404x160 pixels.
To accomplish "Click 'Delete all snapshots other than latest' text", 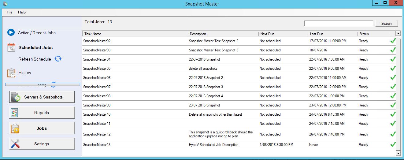I will 215,114.
